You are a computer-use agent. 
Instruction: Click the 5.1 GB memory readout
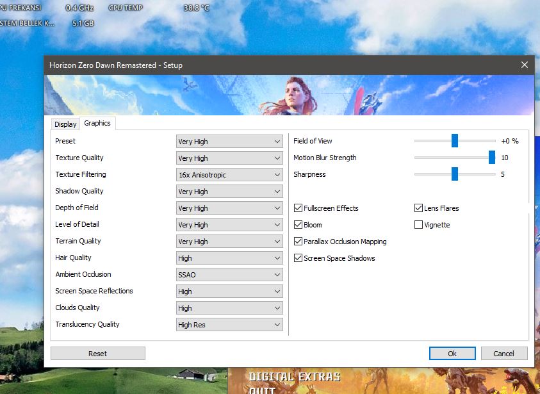pyautogui.click(x=83, y=23)
